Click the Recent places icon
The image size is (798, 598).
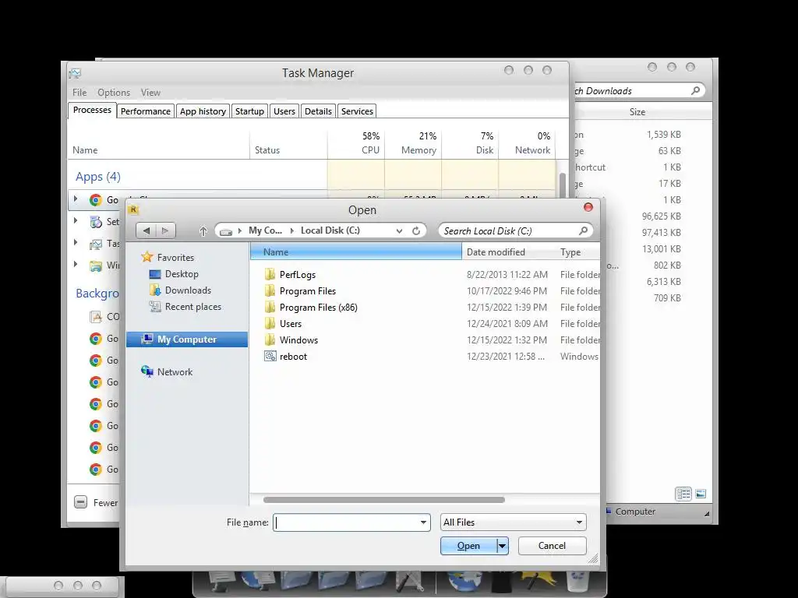[x=155, y=307]
